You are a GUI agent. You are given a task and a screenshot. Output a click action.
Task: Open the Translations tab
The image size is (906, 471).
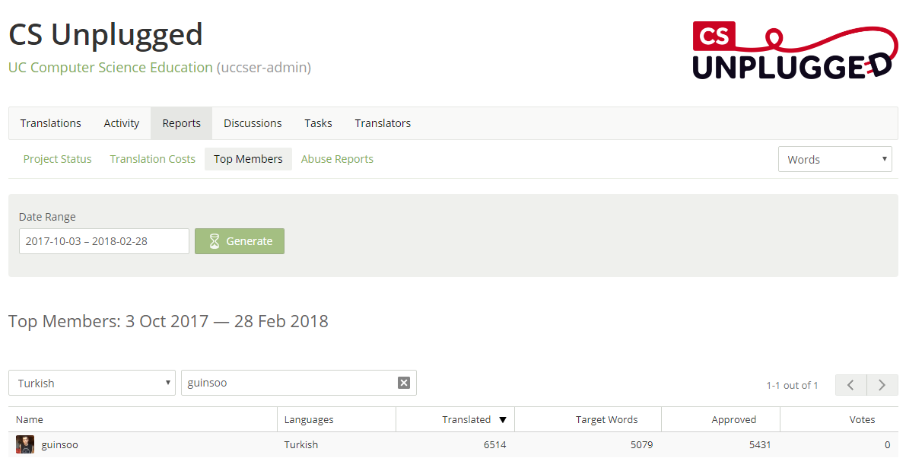pyautogui.click(x=51, y=123)
